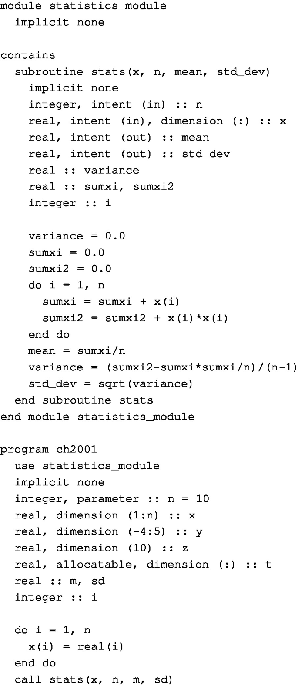Click the 'sumxi2 = sumxi2 + x(i)*x(i)' line
The height and width of the screenshot is (686, 298).
[x=135, y=318]
